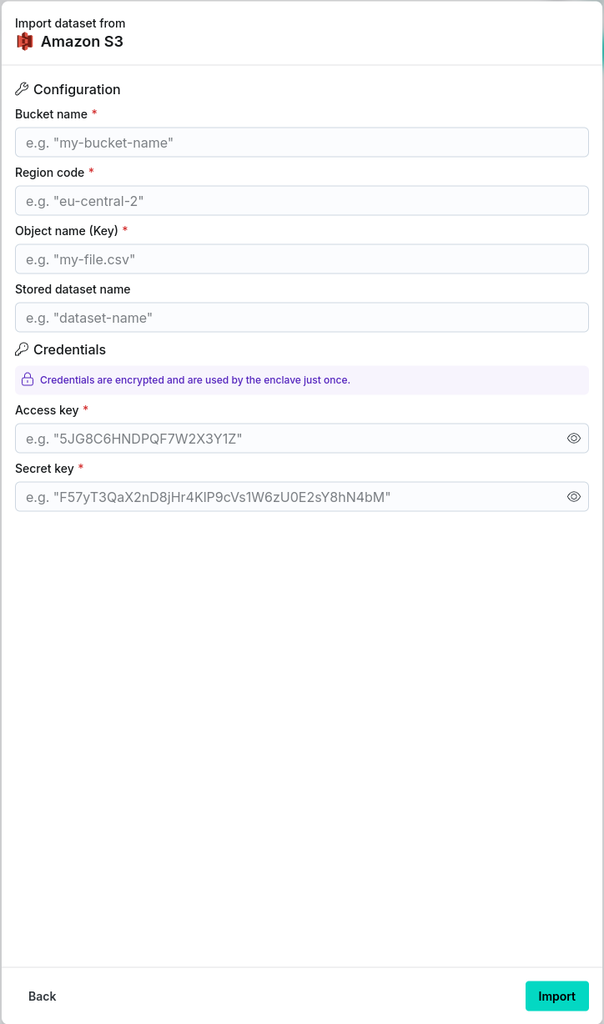Click the credentials encryption notice text
This screenshot has height=1024, width=604.
[x=195, y=380]
